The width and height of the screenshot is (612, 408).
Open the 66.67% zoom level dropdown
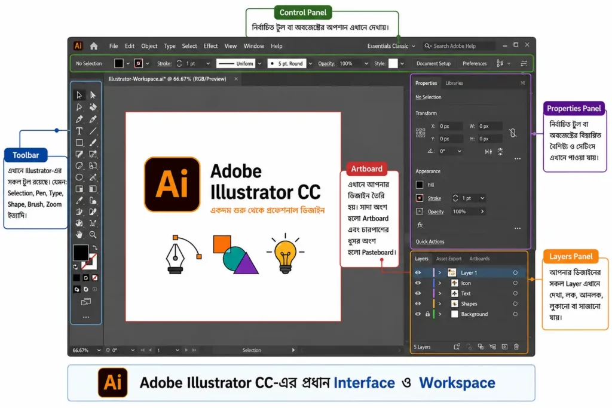pos(99,350)
